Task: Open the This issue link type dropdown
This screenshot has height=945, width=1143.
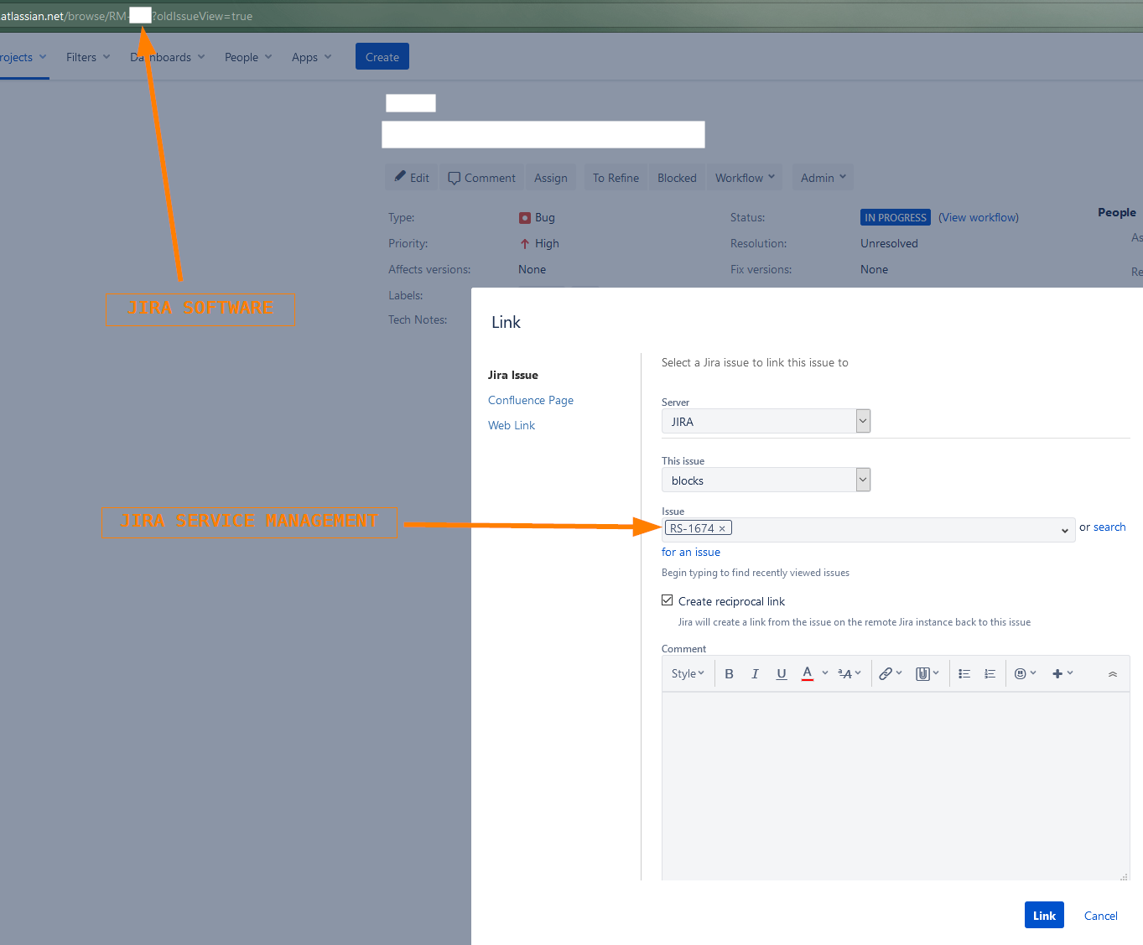Action: (766, 480)
